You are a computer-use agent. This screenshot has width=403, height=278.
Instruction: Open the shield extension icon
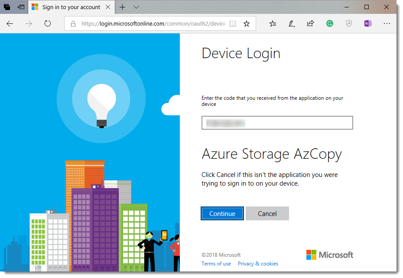coord(349,24)
